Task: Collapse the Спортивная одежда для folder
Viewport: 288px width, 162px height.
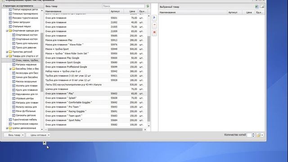Action: (x=7, y=31)
